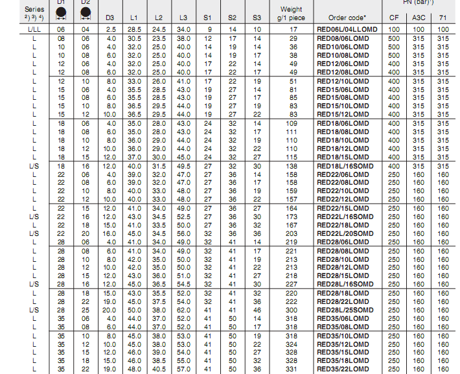Click the D2 circle icon in header
This screenshot has height=374, width=460.
[x=85, y=12]
